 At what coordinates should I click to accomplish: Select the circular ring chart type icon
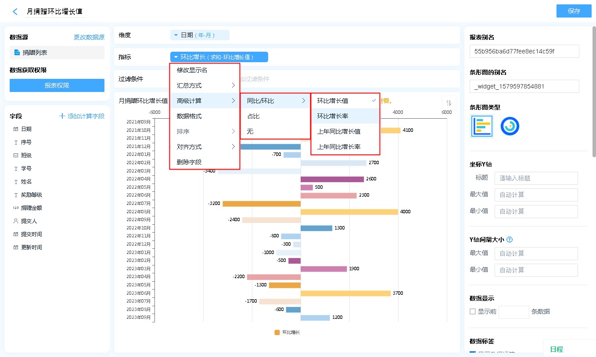click(510, 126)
